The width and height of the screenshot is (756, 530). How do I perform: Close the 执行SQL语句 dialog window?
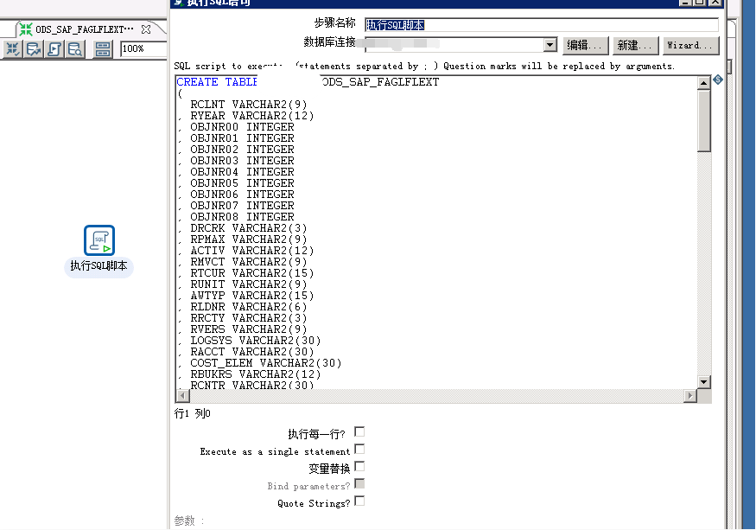(715, 3)
